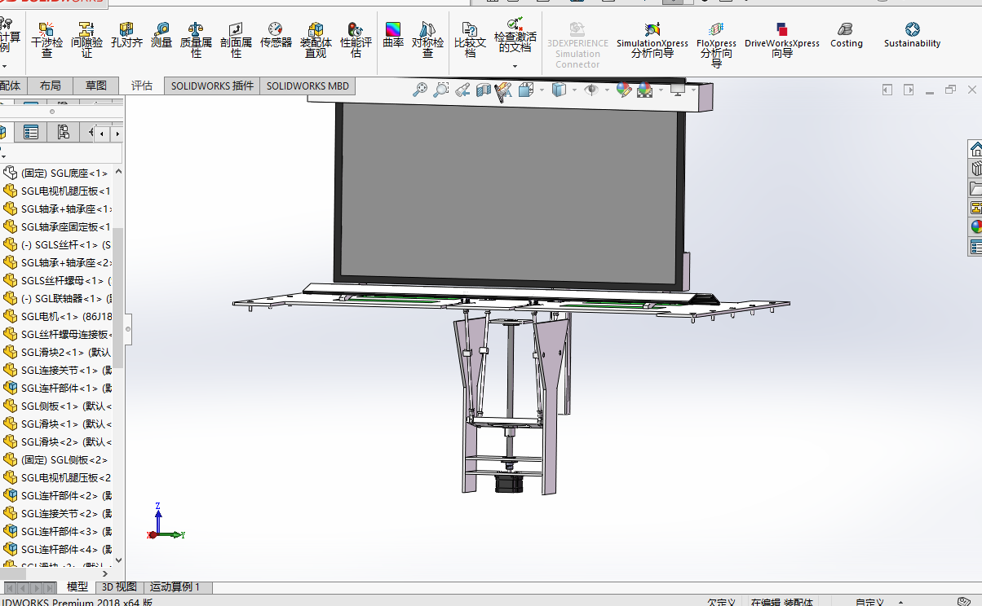Click View Orientation cube icon

pos(524,90)
